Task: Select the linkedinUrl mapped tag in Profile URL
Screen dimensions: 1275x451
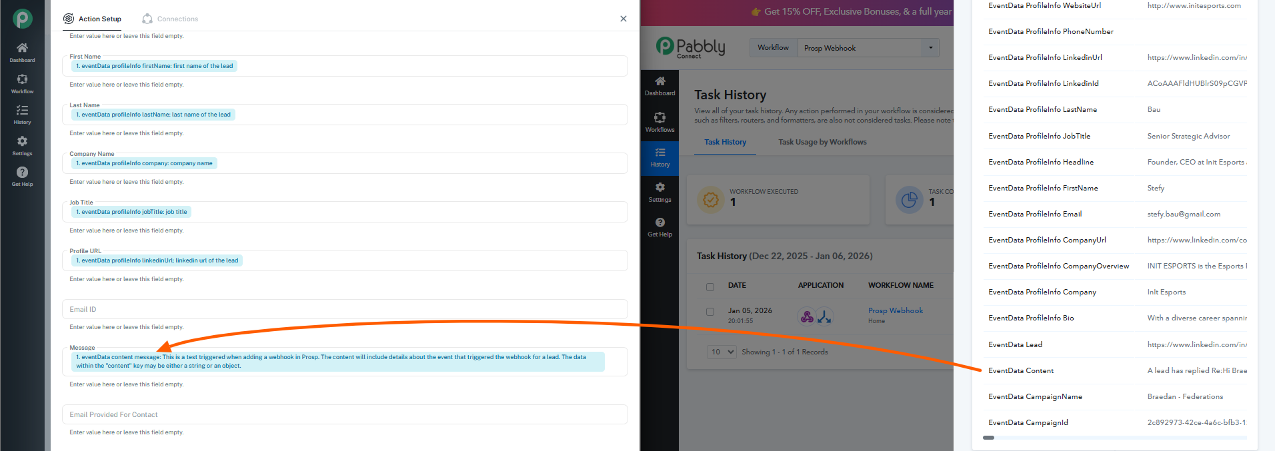Action: pyautogui.click(x=157, y=260)
